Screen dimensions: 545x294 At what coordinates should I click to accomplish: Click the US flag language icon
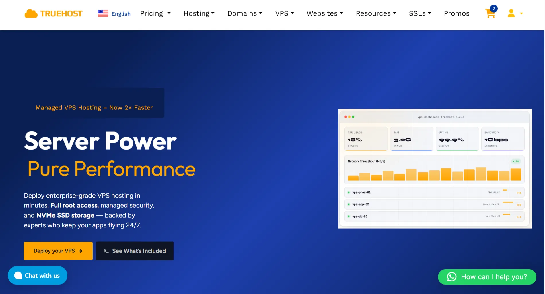pos(103,13)
